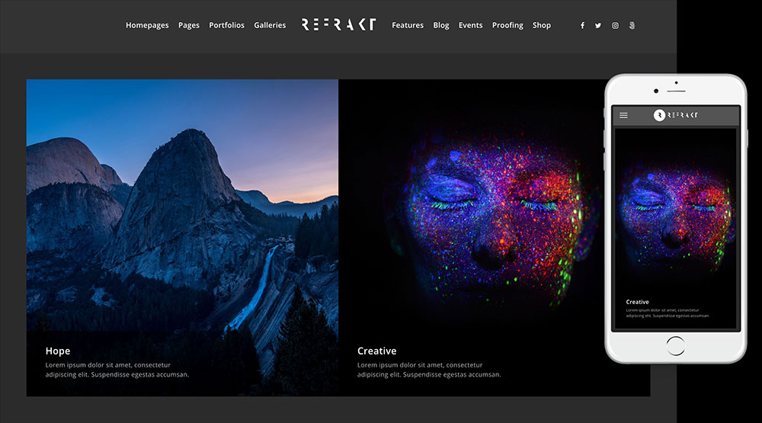Click the Twitter bird icon
Image resolution: width=762 pixels, height=423 pixels.
pos(598,25)
